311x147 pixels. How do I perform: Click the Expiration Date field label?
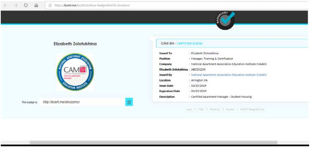click(169, 91)
